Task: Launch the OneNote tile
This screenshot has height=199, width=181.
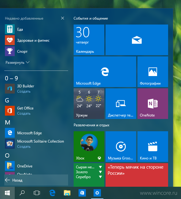Action: pyautogui.click(x=153, y=104)
